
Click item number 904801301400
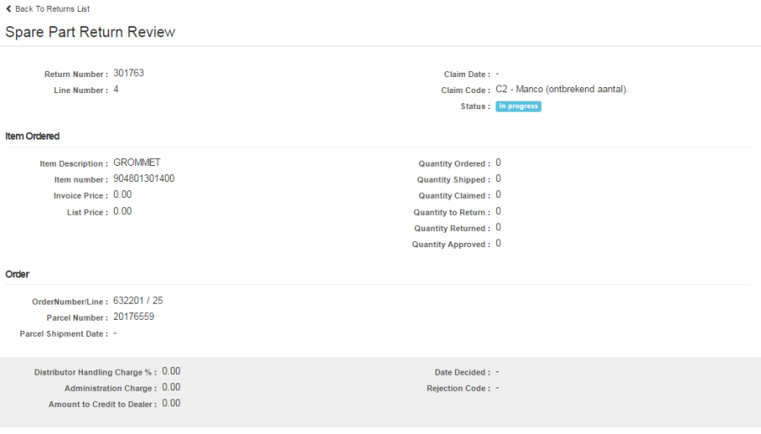pos(144,179)
